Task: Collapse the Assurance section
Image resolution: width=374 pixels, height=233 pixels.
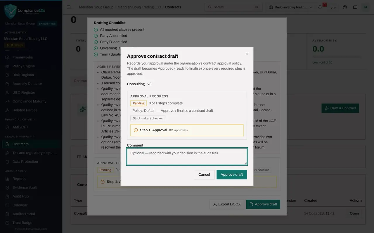Action: [x=16, y=171]
